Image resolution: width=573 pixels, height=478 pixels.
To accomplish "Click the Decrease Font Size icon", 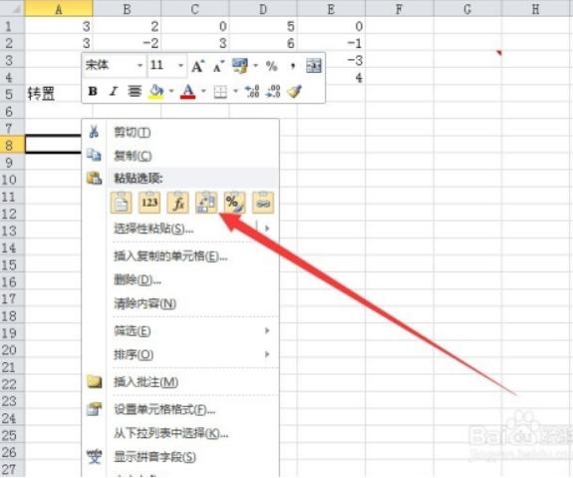I will pyautogui.click(x=218, y=67).
